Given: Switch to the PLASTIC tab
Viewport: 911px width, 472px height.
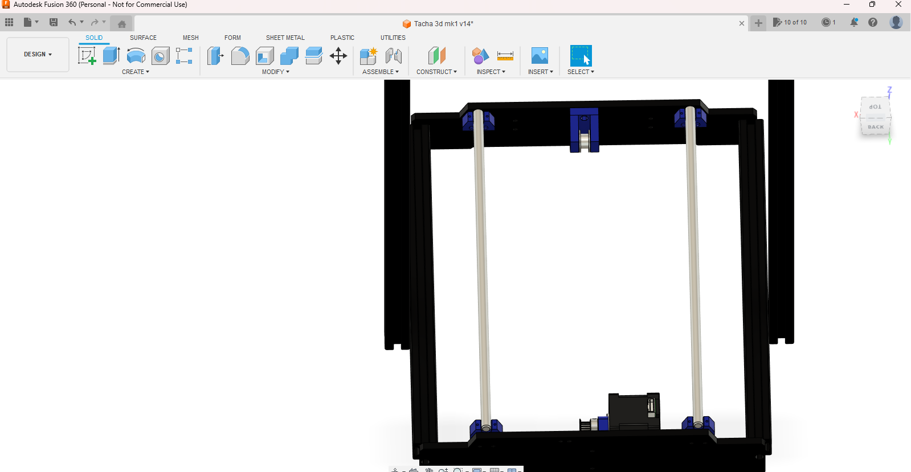Looking at the screenshot, I should (x=342, y=38).
